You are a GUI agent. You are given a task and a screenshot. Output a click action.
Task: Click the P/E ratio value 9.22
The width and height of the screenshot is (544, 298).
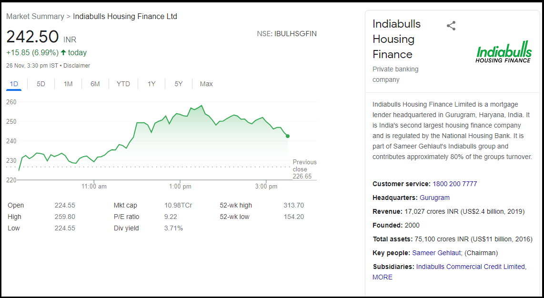171,217
